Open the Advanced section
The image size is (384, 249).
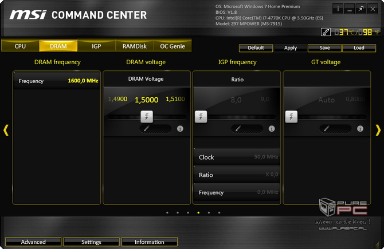coord(33,242)
